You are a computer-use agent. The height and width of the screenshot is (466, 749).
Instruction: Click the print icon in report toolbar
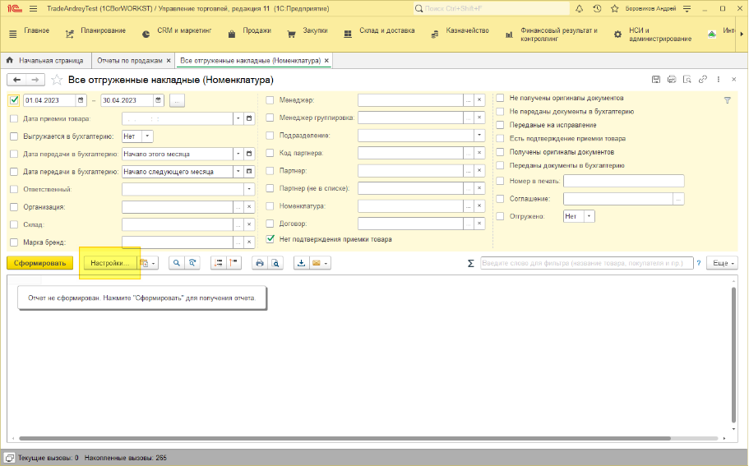[259, 263]
